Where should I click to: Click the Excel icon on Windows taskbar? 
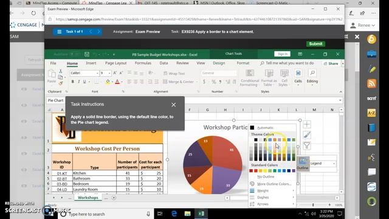(x=201, y=214)
